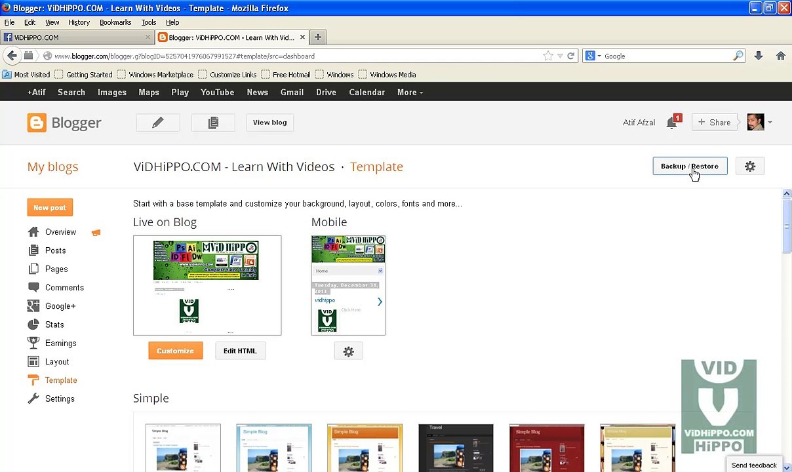Open the Most Visited bookmark
This screenshot has height=472, width=792.
(x=26, y=75)
